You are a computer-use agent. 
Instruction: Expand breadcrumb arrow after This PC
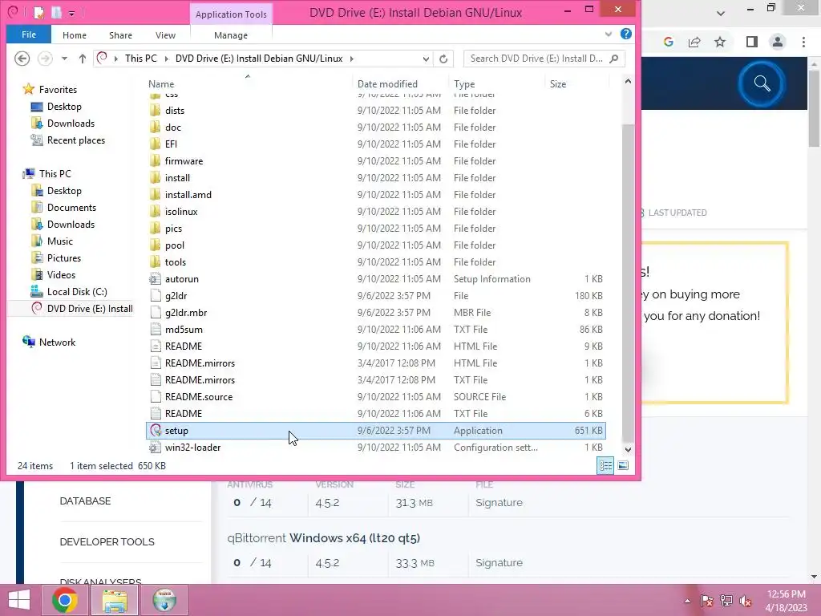coord(167,59)
